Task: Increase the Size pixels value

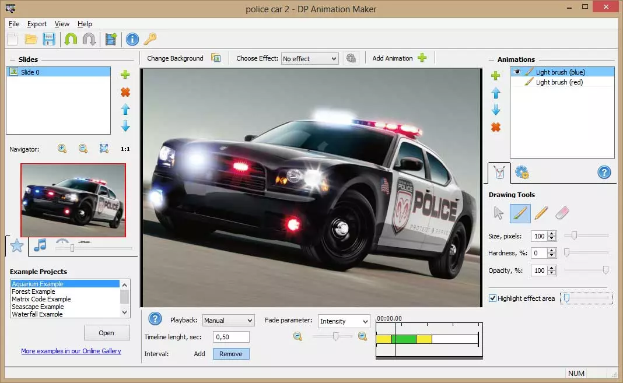Action: coord(551,234)
